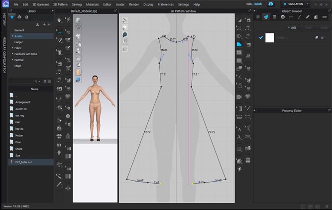Screen dimensions: 332x210
Task: Select the Edit Text 'A' with arrow tool
Action: click(x=239, y=129)
